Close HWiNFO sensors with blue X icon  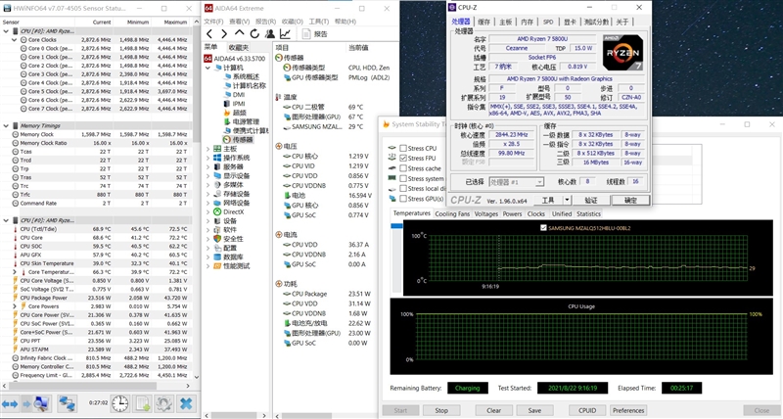[x=185, y=402]
